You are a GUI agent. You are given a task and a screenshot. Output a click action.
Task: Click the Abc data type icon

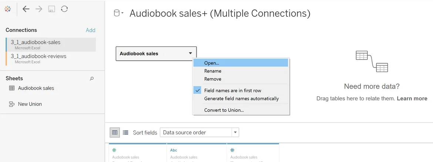[x=174, y=150]
